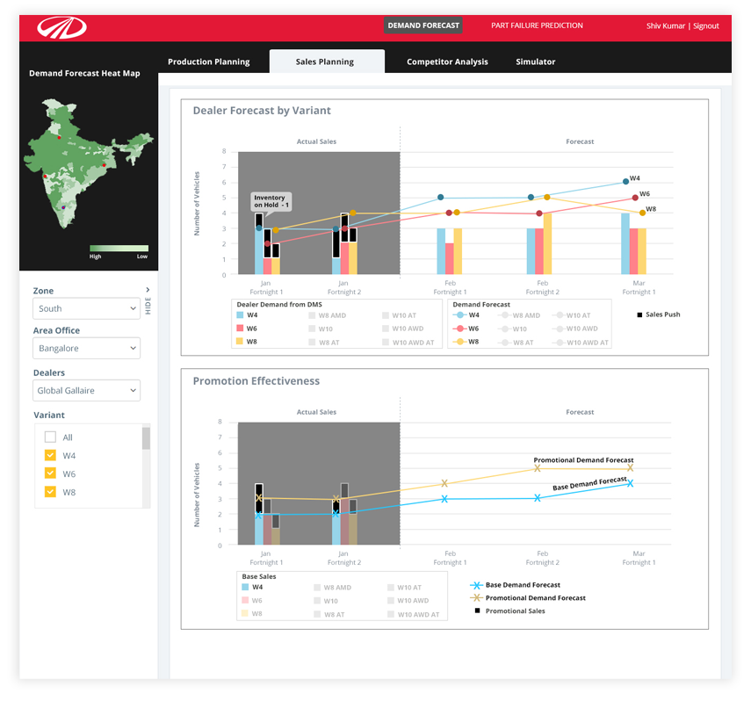Open the Zone dropdown showing South
The width and height of the screenshot is (751, 701).
pos(86,308)
